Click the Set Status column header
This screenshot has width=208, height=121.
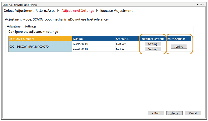pos(127,39)
